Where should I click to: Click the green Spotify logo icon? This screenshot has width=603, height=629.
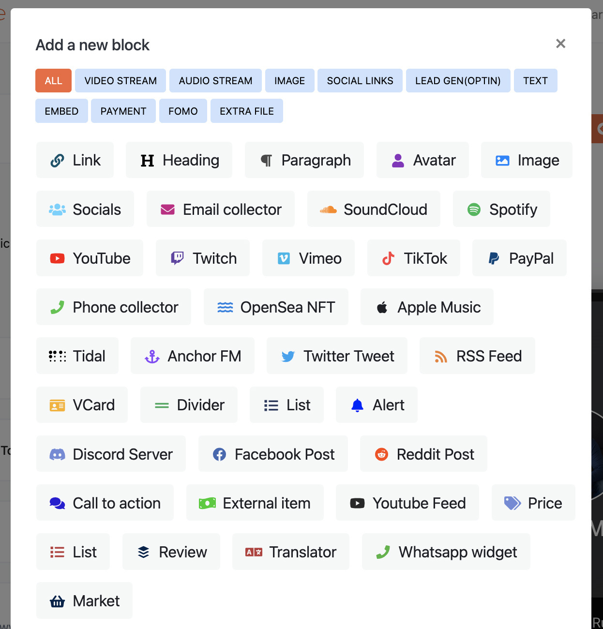[474, 210]
